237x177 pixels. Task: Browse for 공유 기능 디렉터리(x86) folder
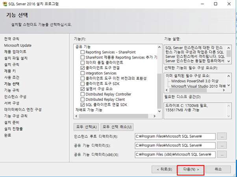tap(222, 155)
